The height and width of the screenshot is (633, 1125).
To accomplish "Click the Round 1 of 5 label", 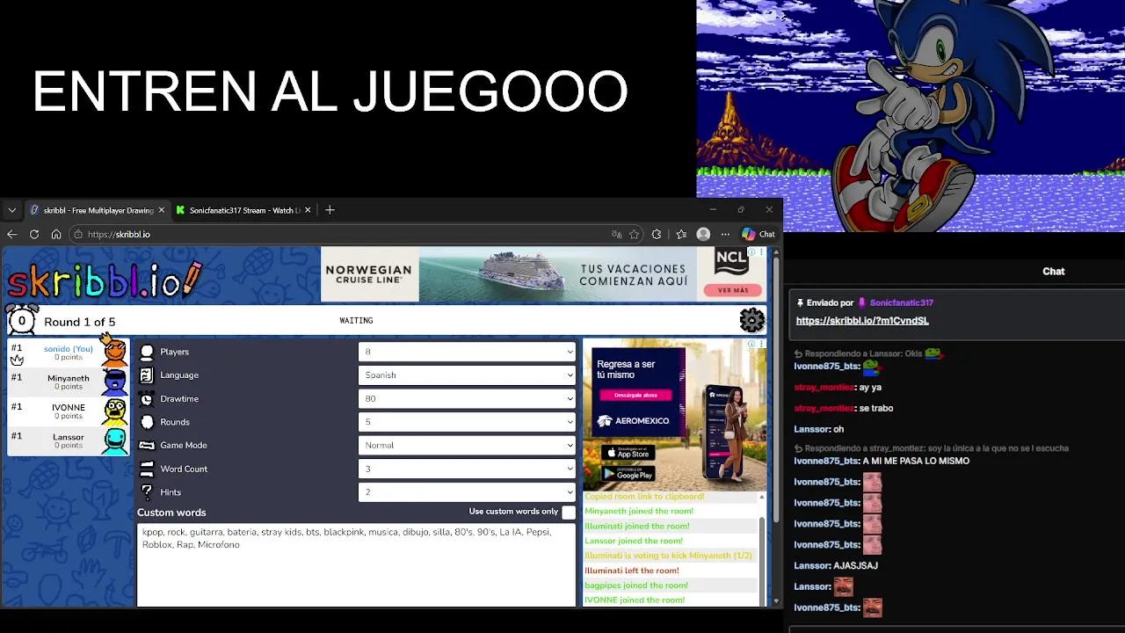I will click(80, 322).
